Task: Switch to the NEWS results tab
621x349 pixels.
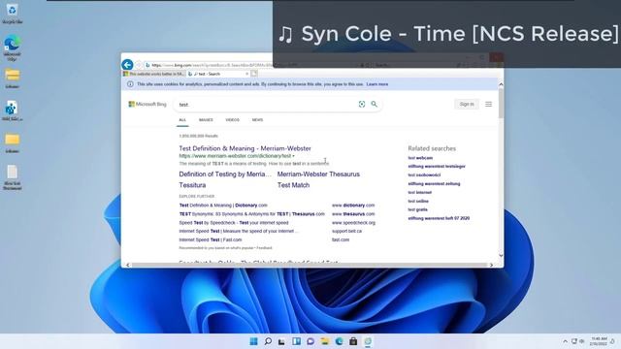Action: pos(257,120)
